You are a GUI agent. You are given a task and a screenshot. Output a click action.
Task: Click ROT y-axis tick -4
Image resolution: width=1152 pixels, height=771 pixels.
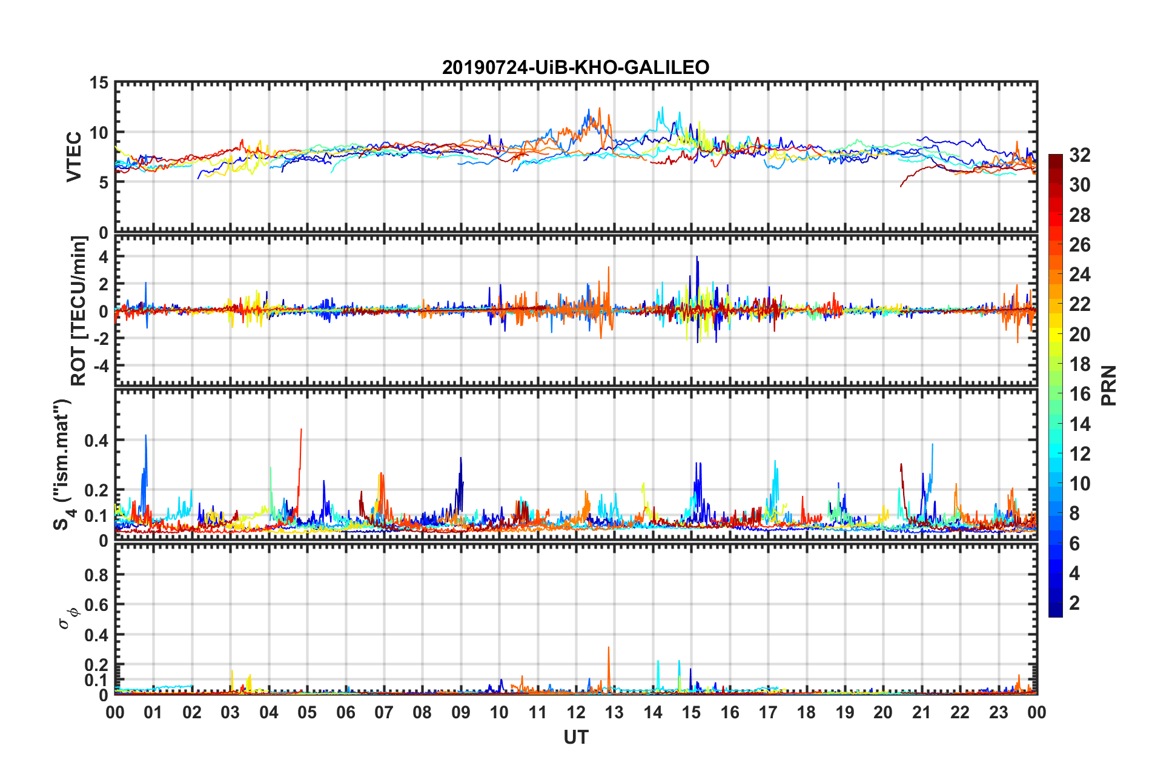point(101,365)
